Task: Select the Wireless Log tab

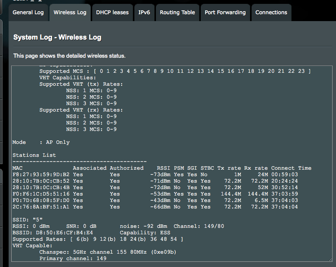Action: click(70, 12)
